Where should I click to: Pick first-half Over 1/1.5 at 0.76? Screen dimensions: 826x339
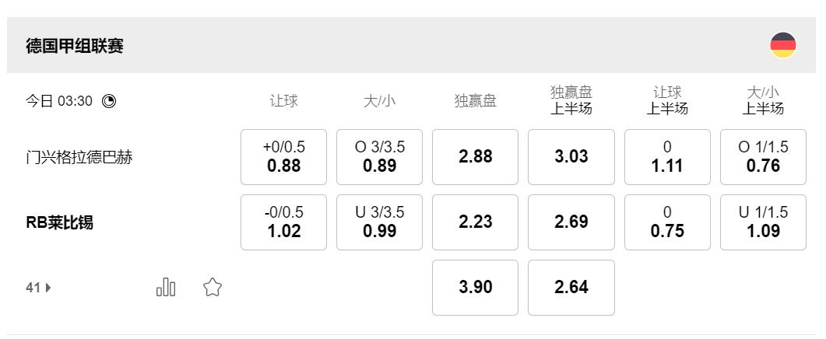coord(763,157)
